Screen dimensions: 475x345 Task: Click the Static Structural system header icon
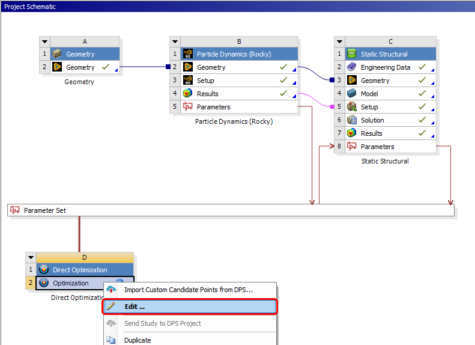pyautogui.click(x=352, y=54)
